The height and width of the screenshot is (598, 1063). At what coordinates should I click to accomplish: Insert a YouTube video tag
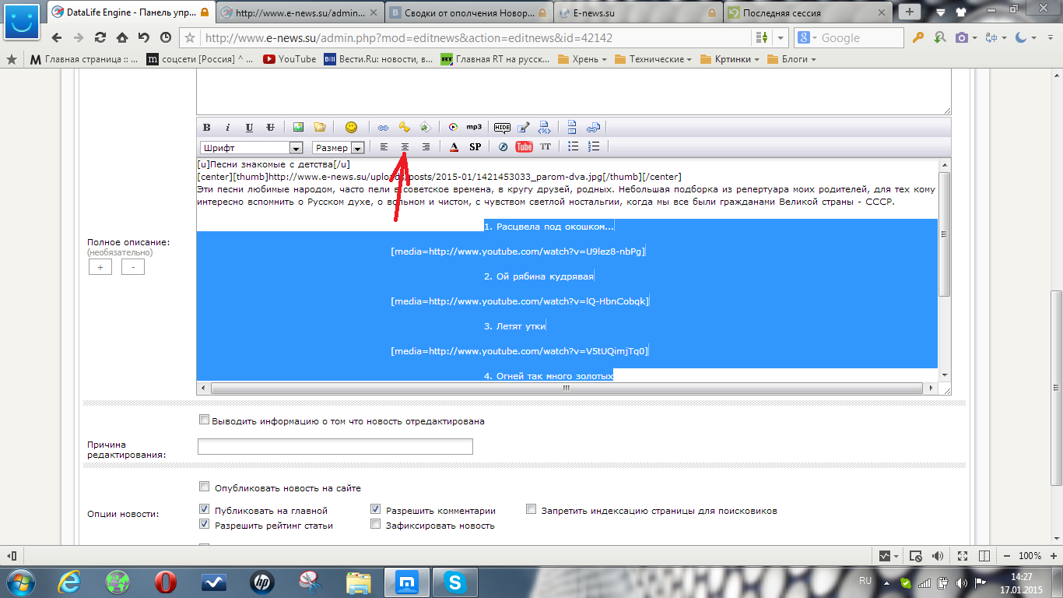524,146
